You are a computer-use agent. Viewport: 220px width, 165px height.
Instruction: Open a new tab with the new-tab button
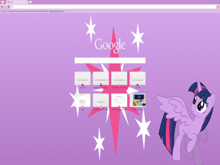point(30,2)
